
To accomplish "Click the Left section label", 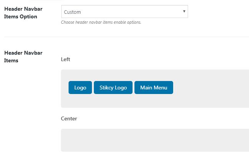I will click(x=66, y=59).
